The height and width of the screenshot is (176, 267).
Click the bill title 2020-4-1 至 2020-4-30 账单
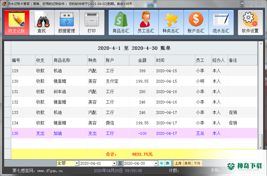coord(134,48)
